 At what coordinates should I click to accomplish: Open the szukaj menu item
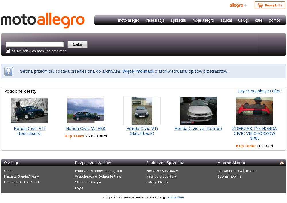[x=226, y=20]
